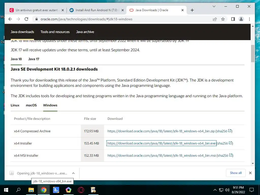
Task: Click the vertical scrollbar thumb
Action: click(253, 53)
